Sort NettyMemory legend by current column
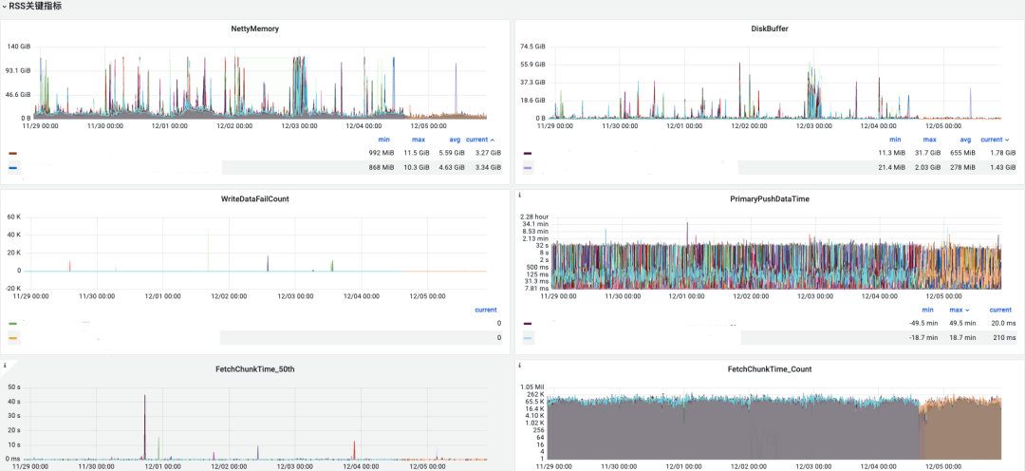This screenshot has width=1025, height=471. tap(480, 140)
